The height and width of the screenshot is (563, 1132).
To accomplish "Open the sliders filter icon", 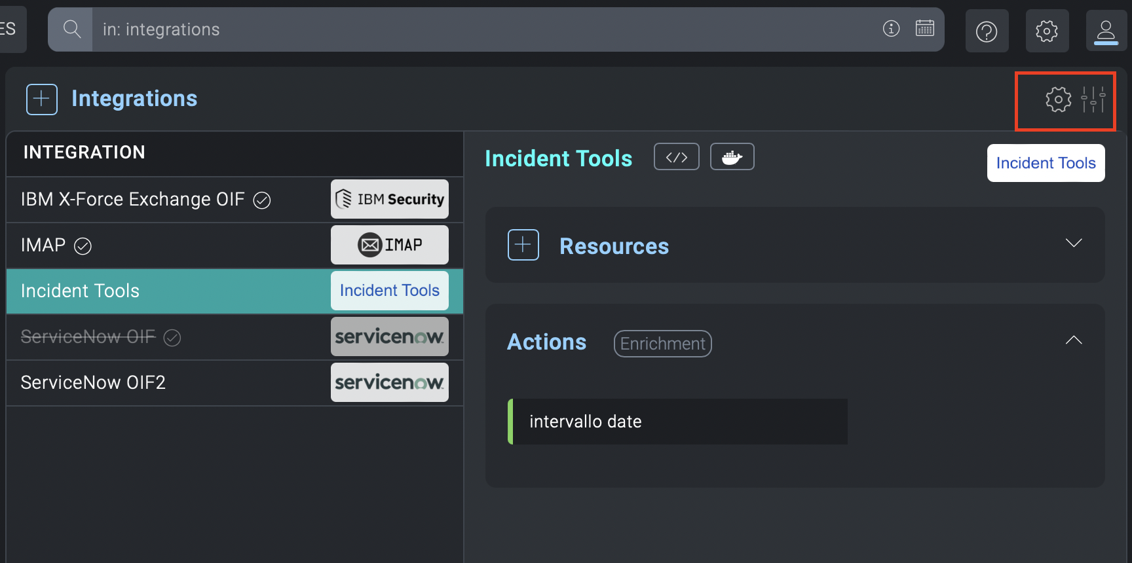I will pyautogui.click(x=1093, y=100).
